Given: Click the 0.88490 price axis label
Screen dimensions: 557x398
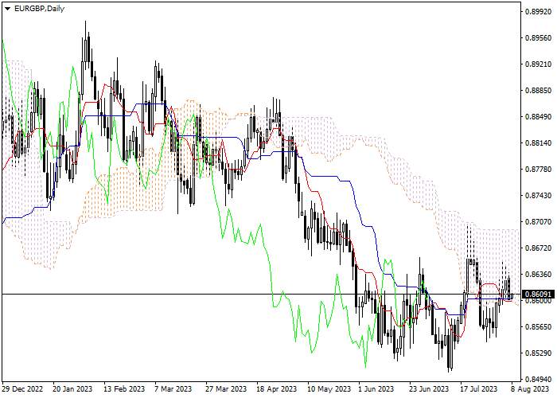Looking at the screenshot, I should click(538, 116).
